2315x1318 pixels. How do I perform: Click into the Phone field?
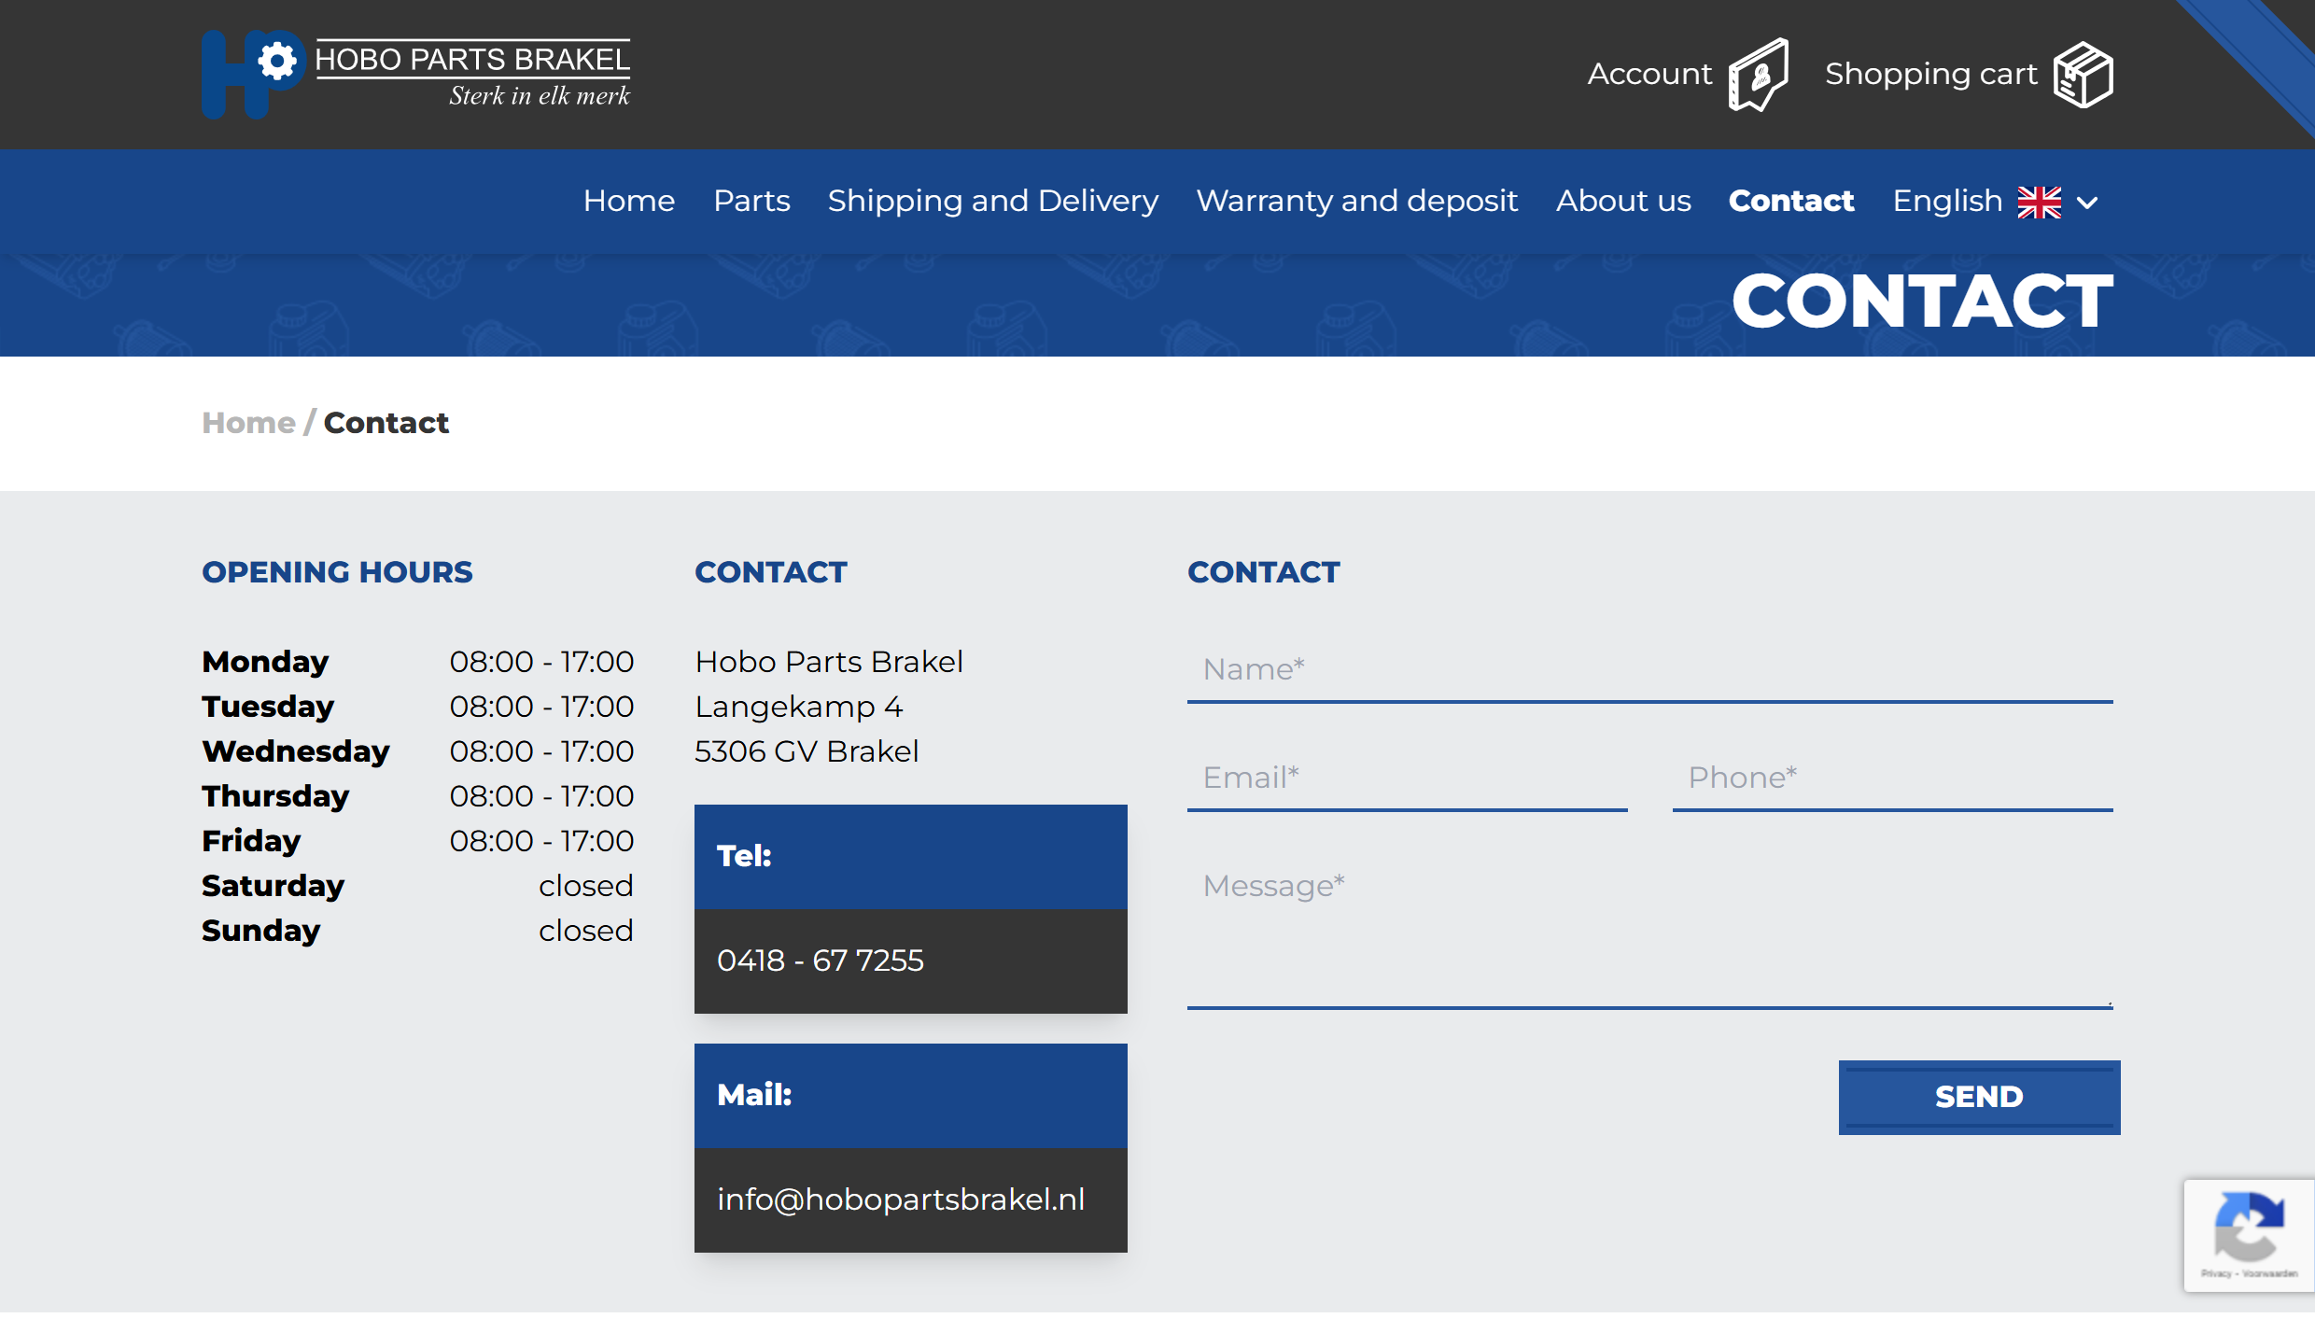click(1891, 778)
